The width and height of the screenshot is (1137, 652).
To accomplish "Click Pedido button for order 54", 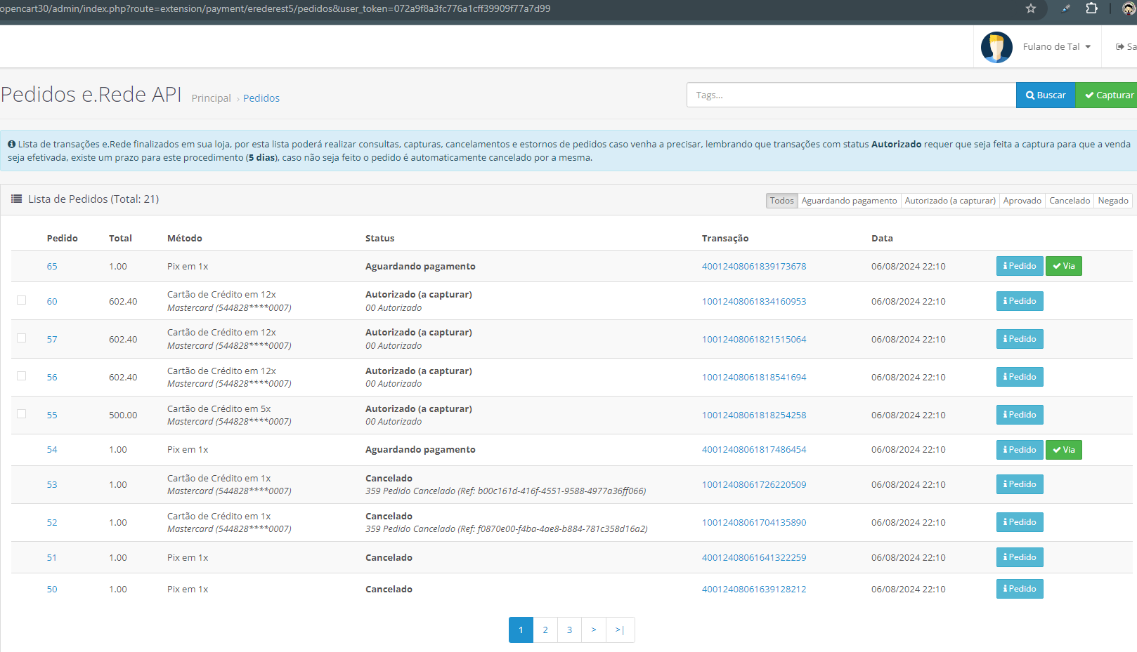I will pos(1020,450).
